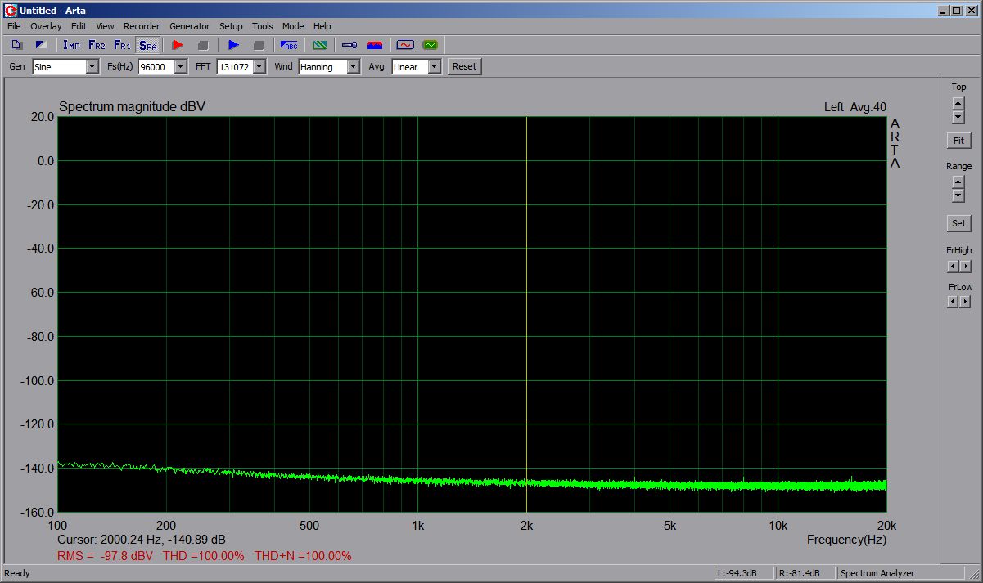Open the Generator menu
This screenshot has height=583, width=983.
click(189, 26)
